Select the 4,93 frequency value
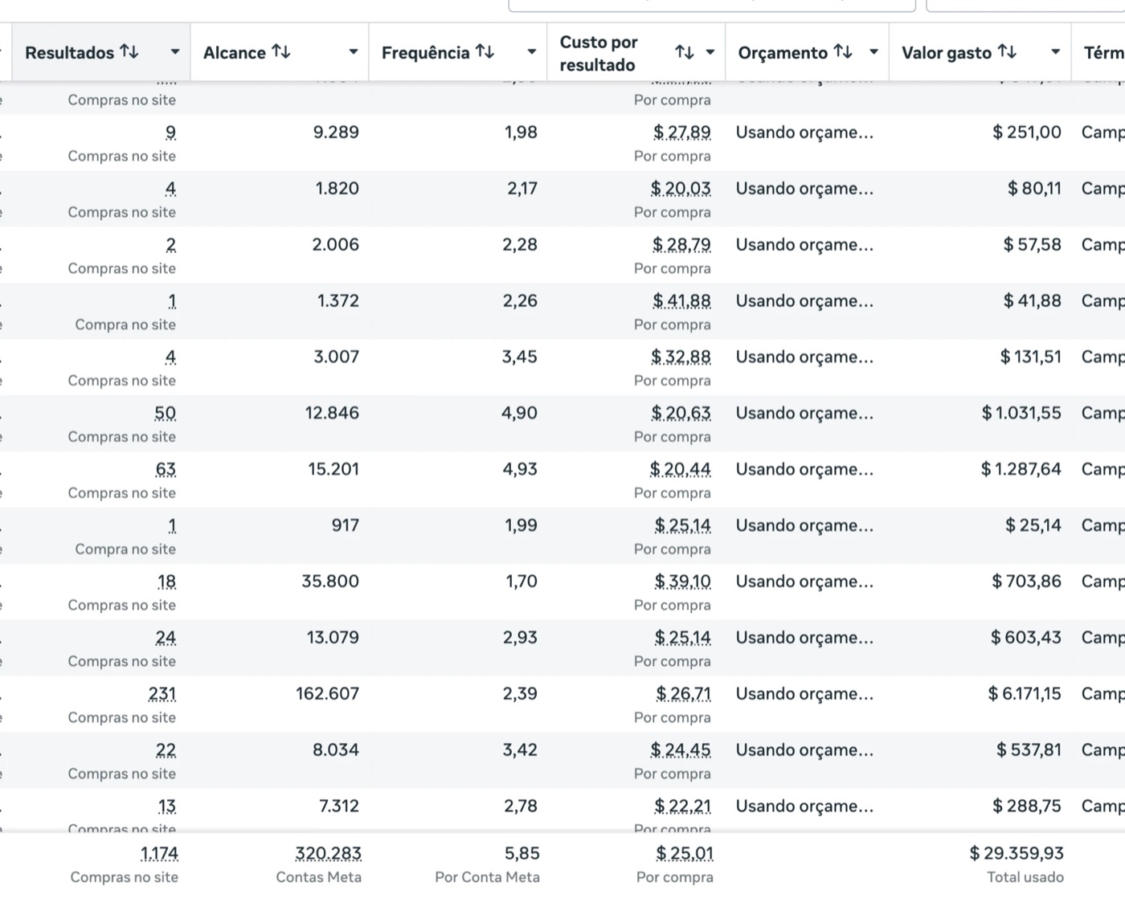The height and width of the screenshot is (919, 1125). [x=520, y=469]
